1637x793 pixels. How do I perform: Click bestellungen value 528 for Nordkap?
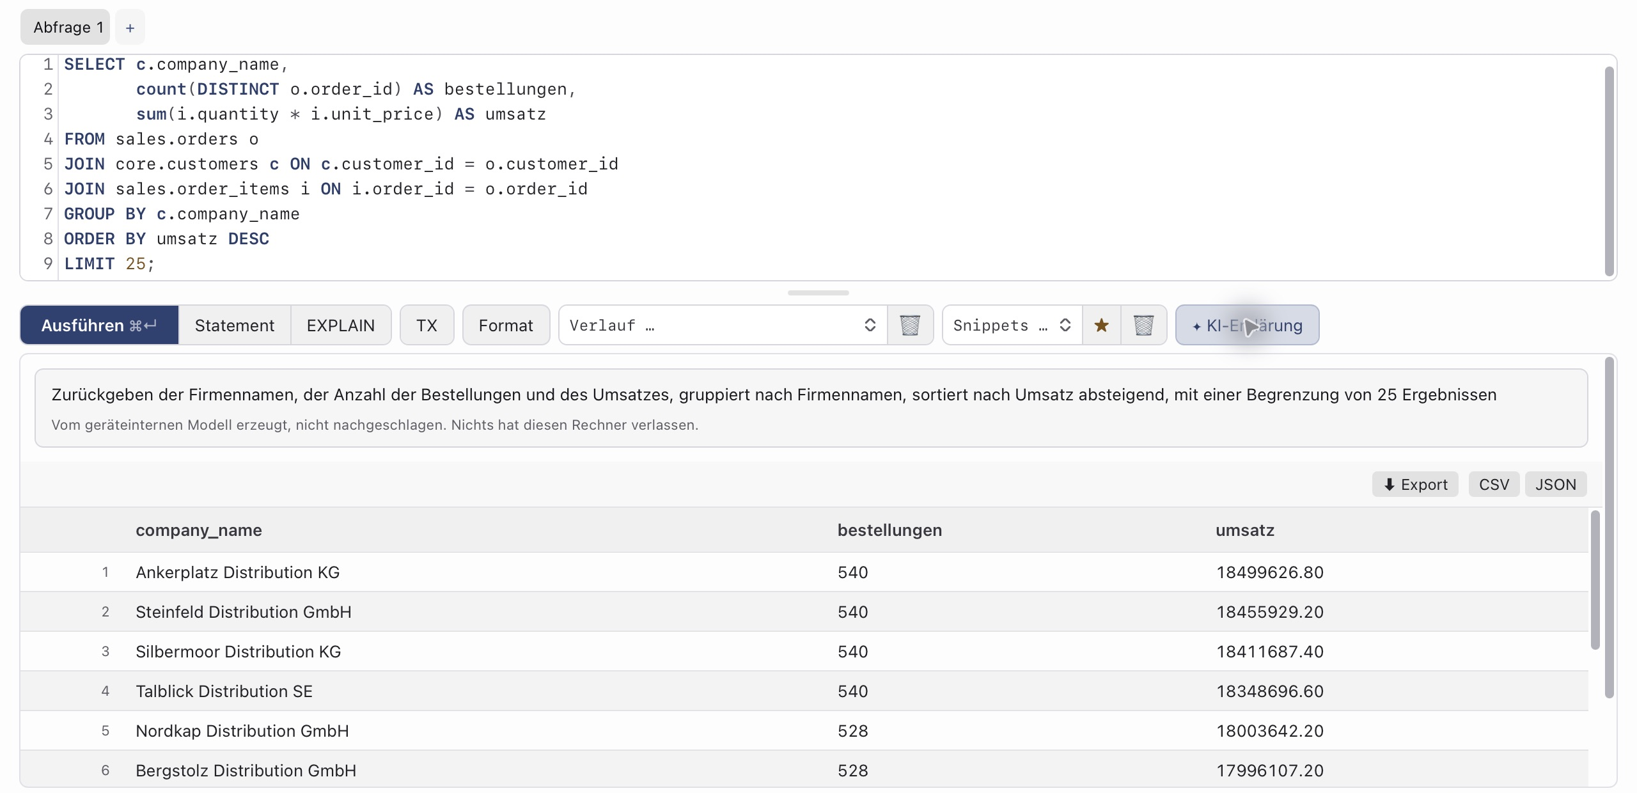pos(852,730)
